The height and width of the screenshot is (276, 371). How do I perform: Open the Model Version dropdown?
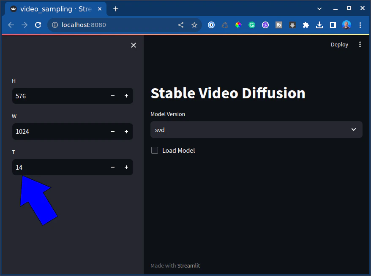(x=256, y=130)
